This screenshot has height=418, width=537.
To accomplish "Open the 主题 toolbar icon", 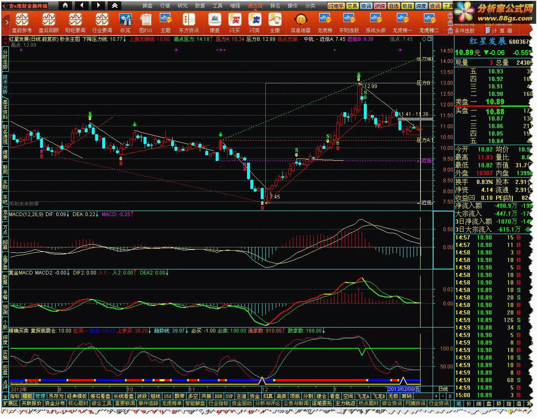I will coord(166,23).
